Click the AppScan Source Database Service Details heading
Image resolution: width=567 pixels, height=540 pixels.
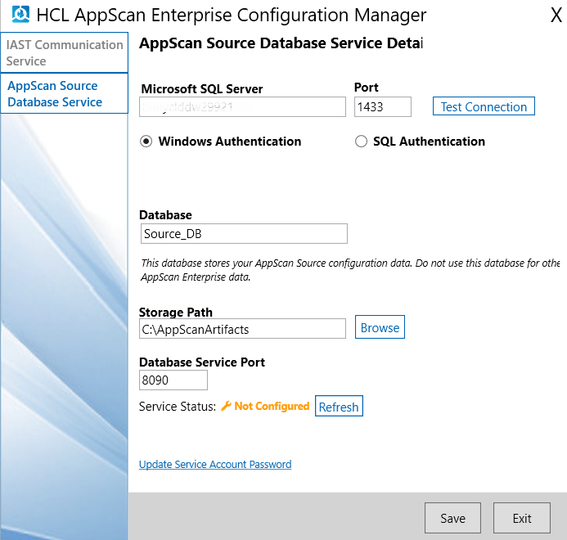coord(281,43)
